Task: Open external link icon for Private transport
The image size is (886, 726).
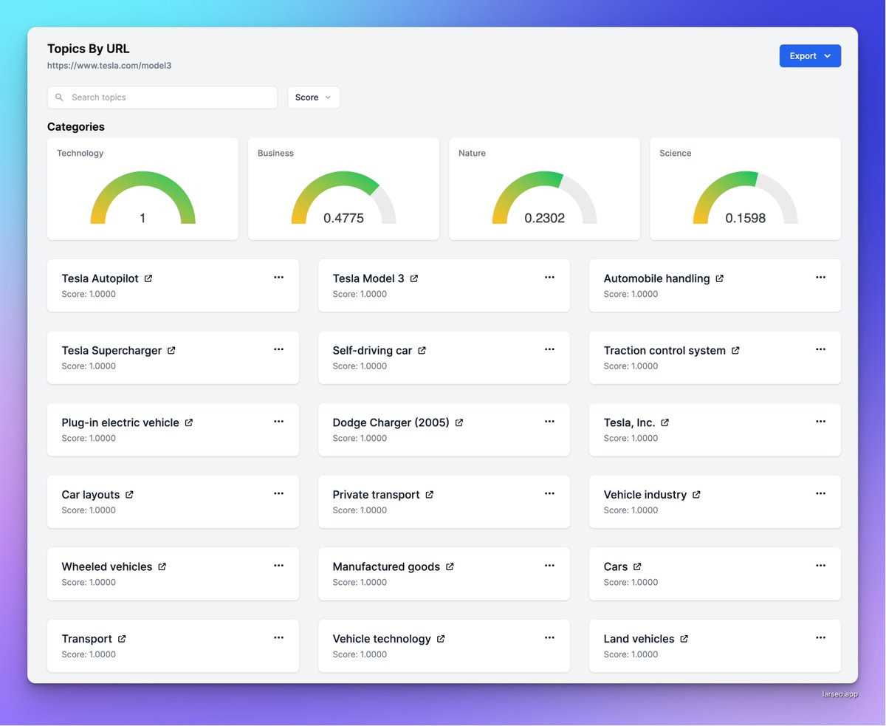Action: point(430,495)
